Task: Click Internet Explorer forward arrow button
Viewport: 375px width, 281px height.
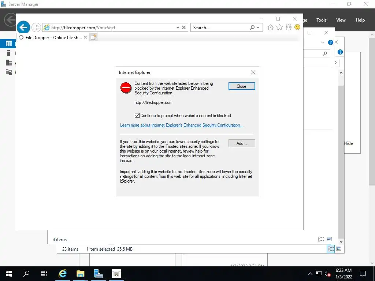Action: coord(36,27)
